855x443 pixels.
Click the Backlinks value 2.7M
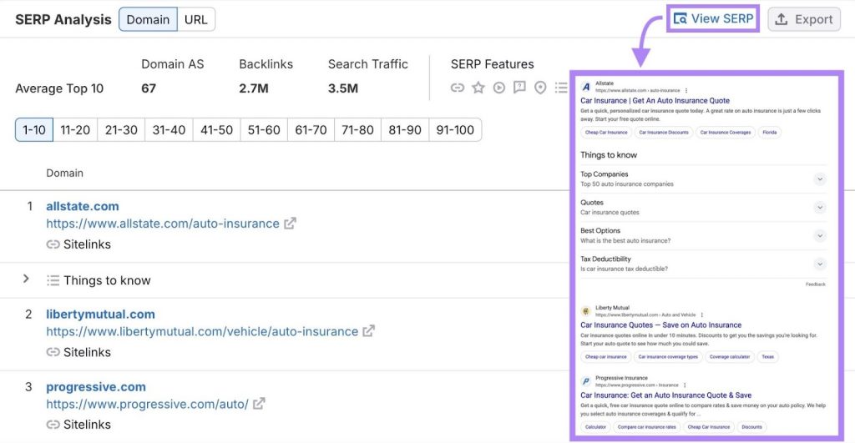[254, 88]
